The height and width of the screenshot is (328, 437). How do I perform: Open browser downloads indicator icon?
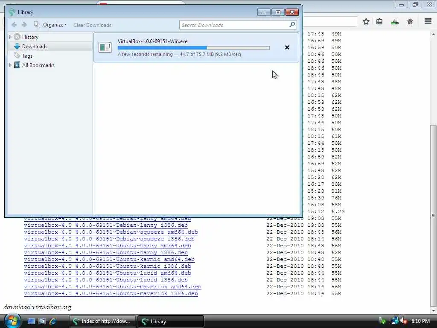pyautogui.click(x=395, y=21)
